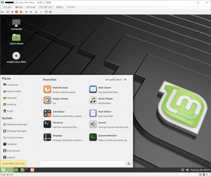211x177 pixels.
Task: Click the green reset/start toolbar button
Action: pyautogui.click(x=31, y=12)
